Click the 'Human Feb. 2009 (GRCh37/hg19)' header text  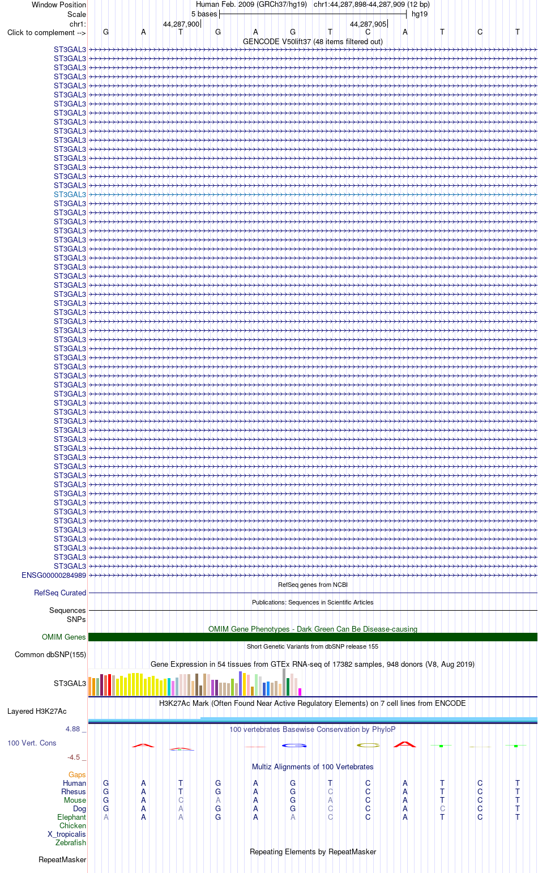(x=251, y=4)
